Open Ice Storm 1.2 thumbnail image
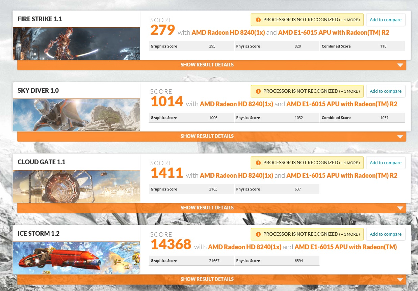The height and width of the screenshot is (291, 418). [x=76, y=258]
